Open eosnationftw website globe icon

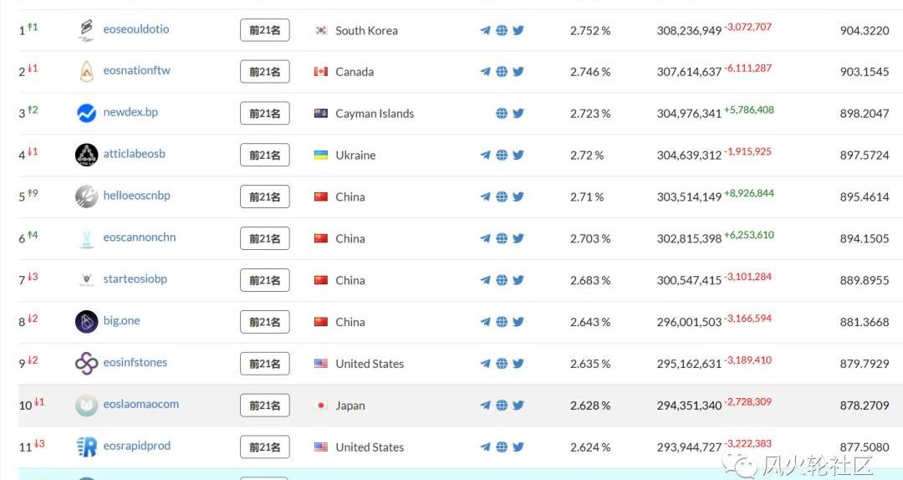click(x=502, y=71)
